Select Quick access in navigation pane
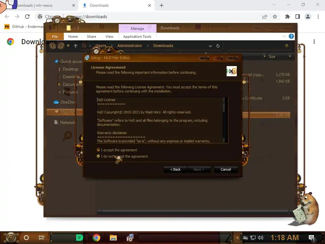This screenshot has width=325, height=244. pos(69,61)
